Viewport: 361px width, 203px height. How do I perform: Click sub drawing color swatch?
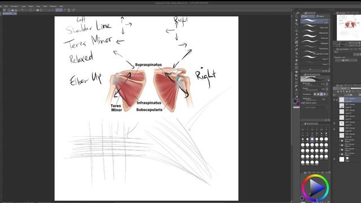[x=298, y=104]
